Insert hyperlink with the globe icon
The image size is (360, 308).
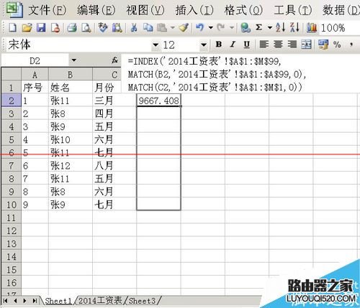(x=246, y=28)
